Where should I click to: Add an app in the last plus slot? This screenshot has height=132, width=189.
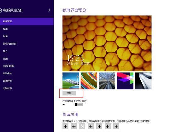pos(116,126)
